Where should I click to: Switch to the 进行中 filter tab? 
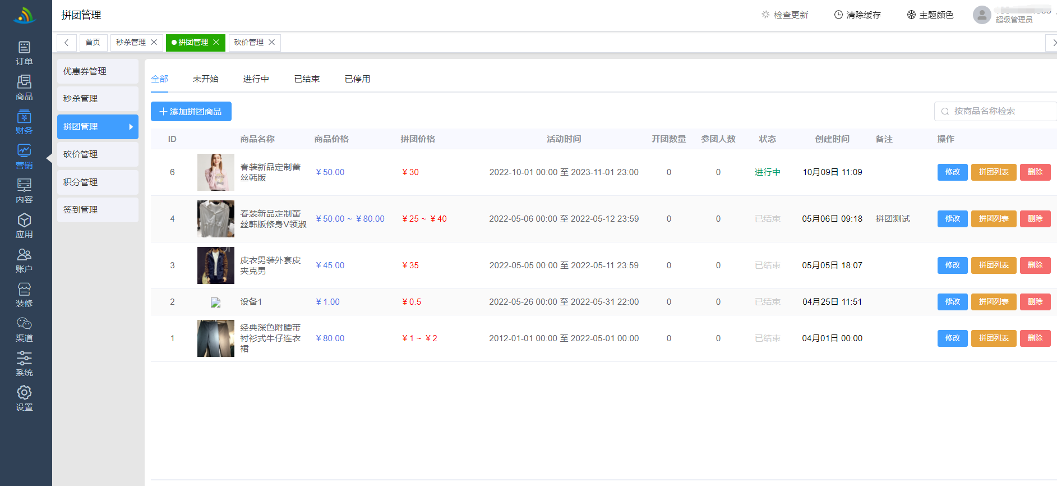coord(256,79)
